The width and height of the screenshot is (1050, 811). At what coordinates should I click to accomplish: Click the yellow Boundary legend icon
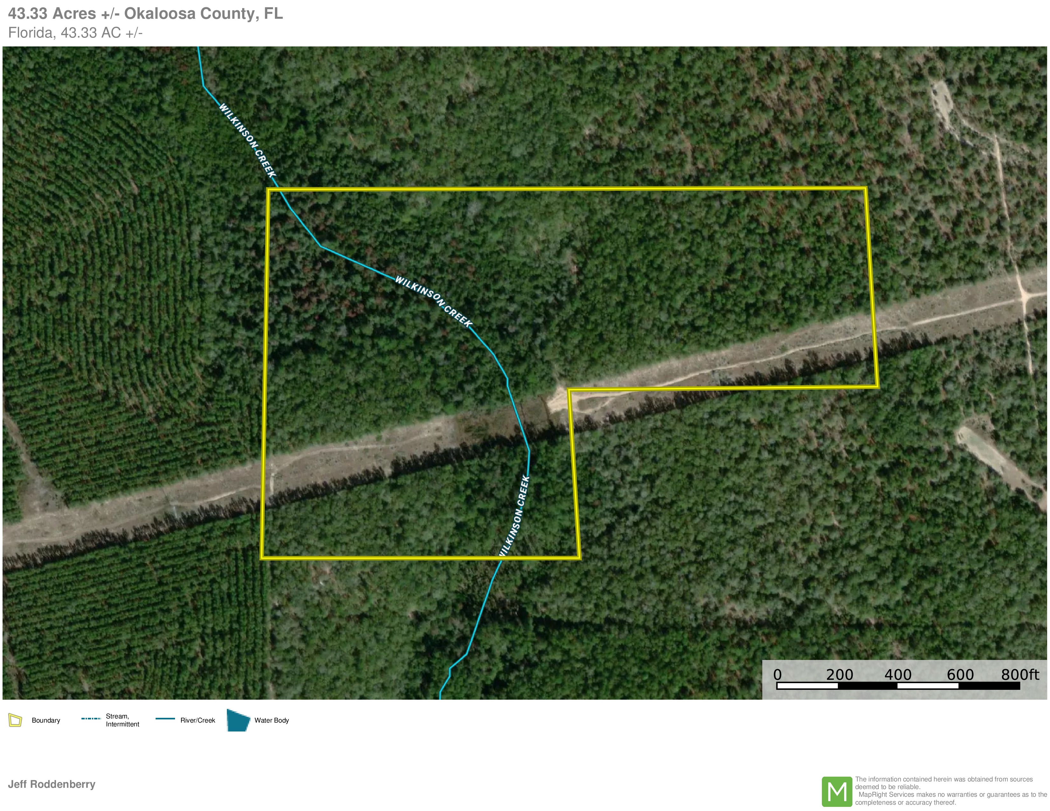(15, 720)
